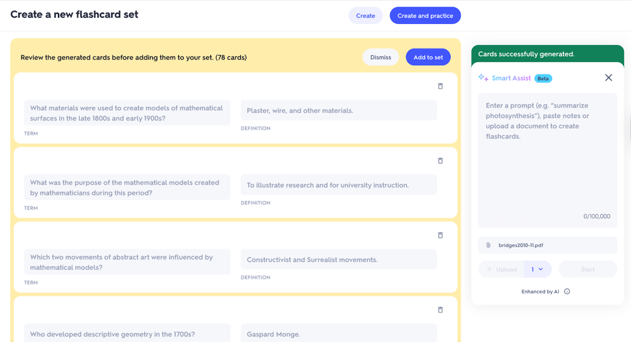Click the Beta badge next to Smart Assist

click(543, 78)
